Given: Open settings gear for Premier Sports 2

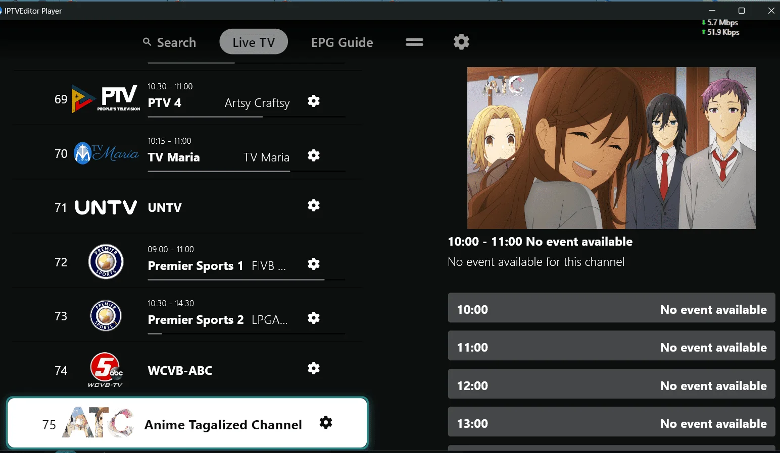Looking at the screenshot, I should (x=314, y=318).
